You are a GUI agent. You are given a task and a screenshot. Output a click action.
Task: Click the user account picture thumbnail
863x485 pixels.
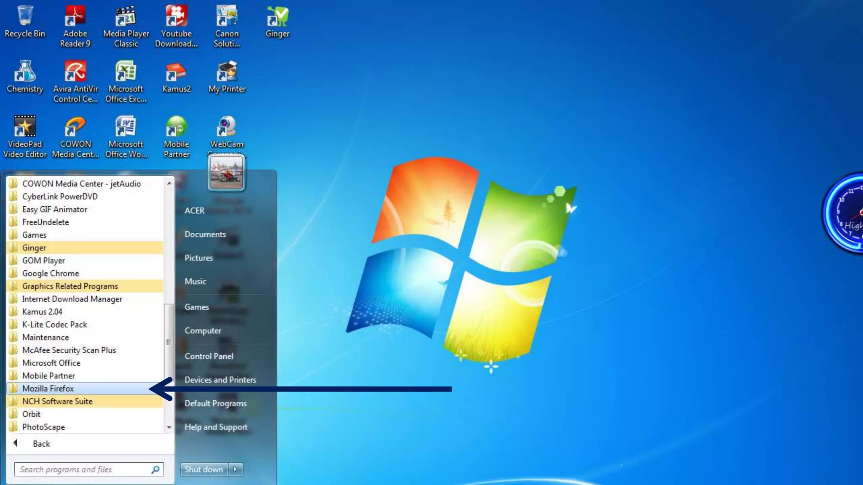point(226,173)
